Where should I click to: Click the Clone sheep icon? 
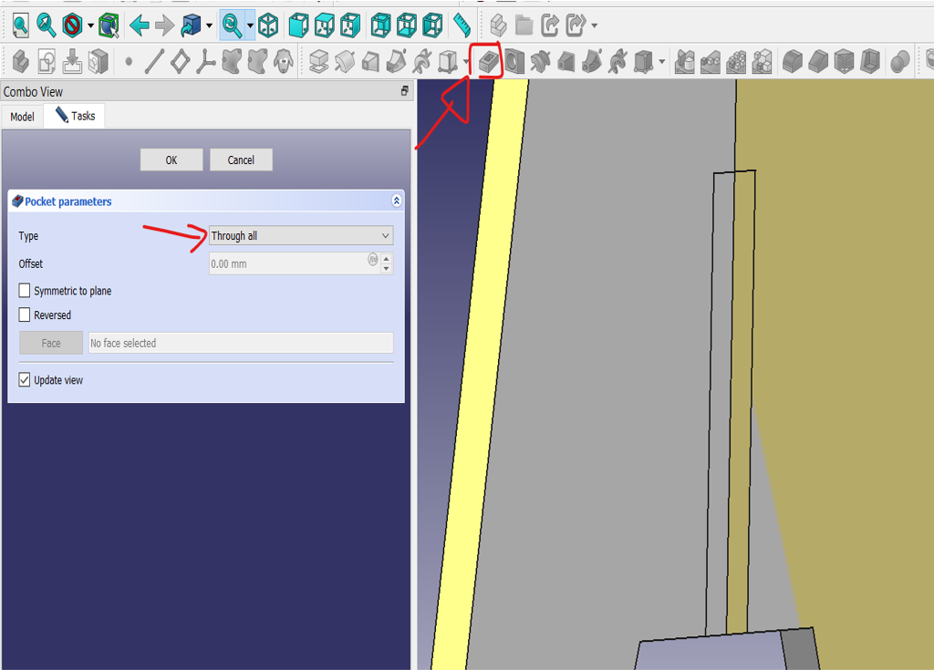[x=284, y=61]
